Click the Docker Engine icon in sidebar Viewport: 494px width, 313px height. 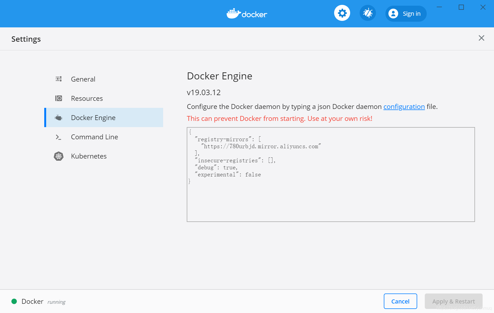tap(59, 118)
